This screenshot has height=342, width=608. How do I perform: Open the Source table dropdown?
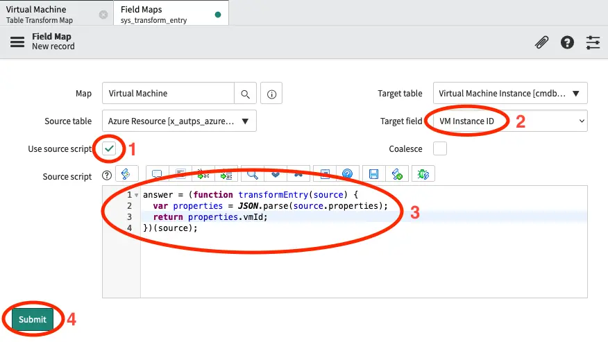[179, 121]
